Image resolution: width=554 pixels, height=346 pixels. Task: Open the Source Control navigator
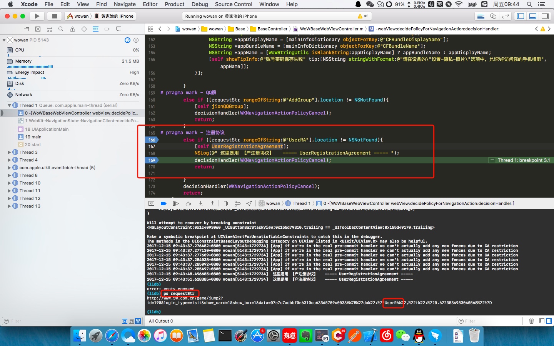click(x=38, y=29)
